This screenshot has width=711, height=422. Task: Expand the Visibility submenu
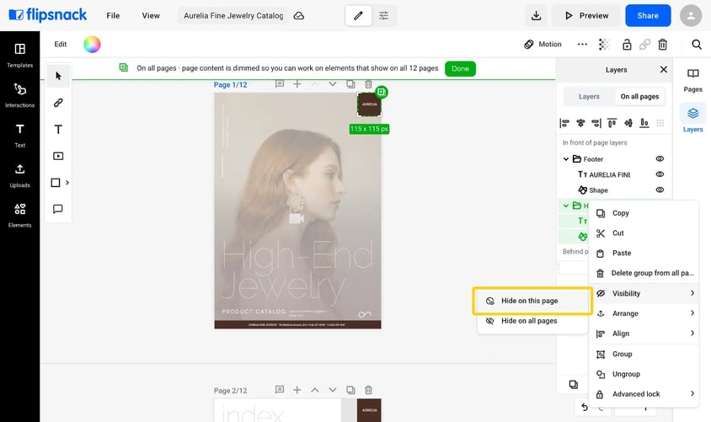coord(644,293)
